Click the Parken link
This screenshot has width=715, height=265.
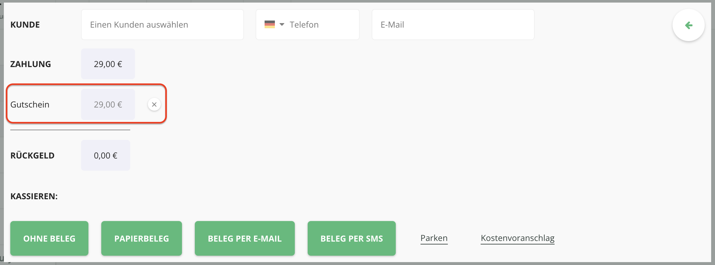click(434, 238)
